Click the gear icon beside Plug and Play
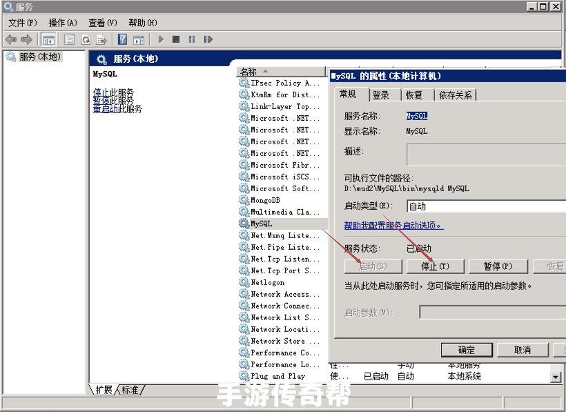 [x=244, y=376]
